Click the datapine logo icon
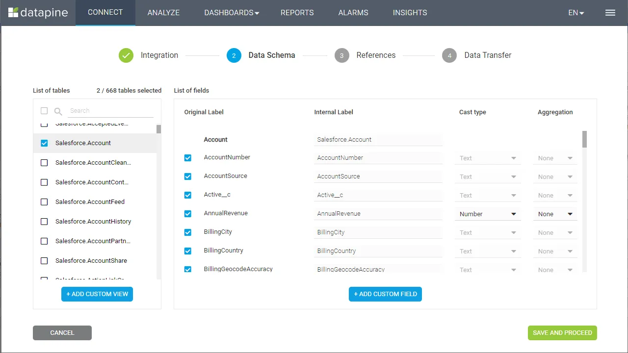Screen dimensions: 628x353 pos(14,13)
